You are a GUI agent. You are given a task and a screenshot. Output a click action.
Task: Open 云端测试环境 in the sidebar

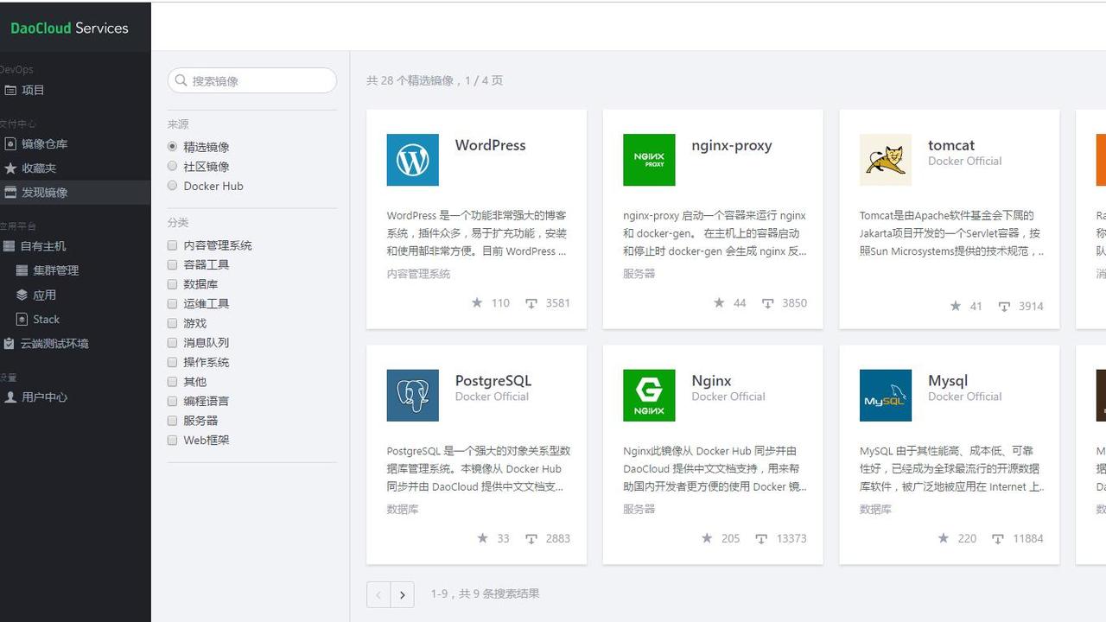click(54, 343)
